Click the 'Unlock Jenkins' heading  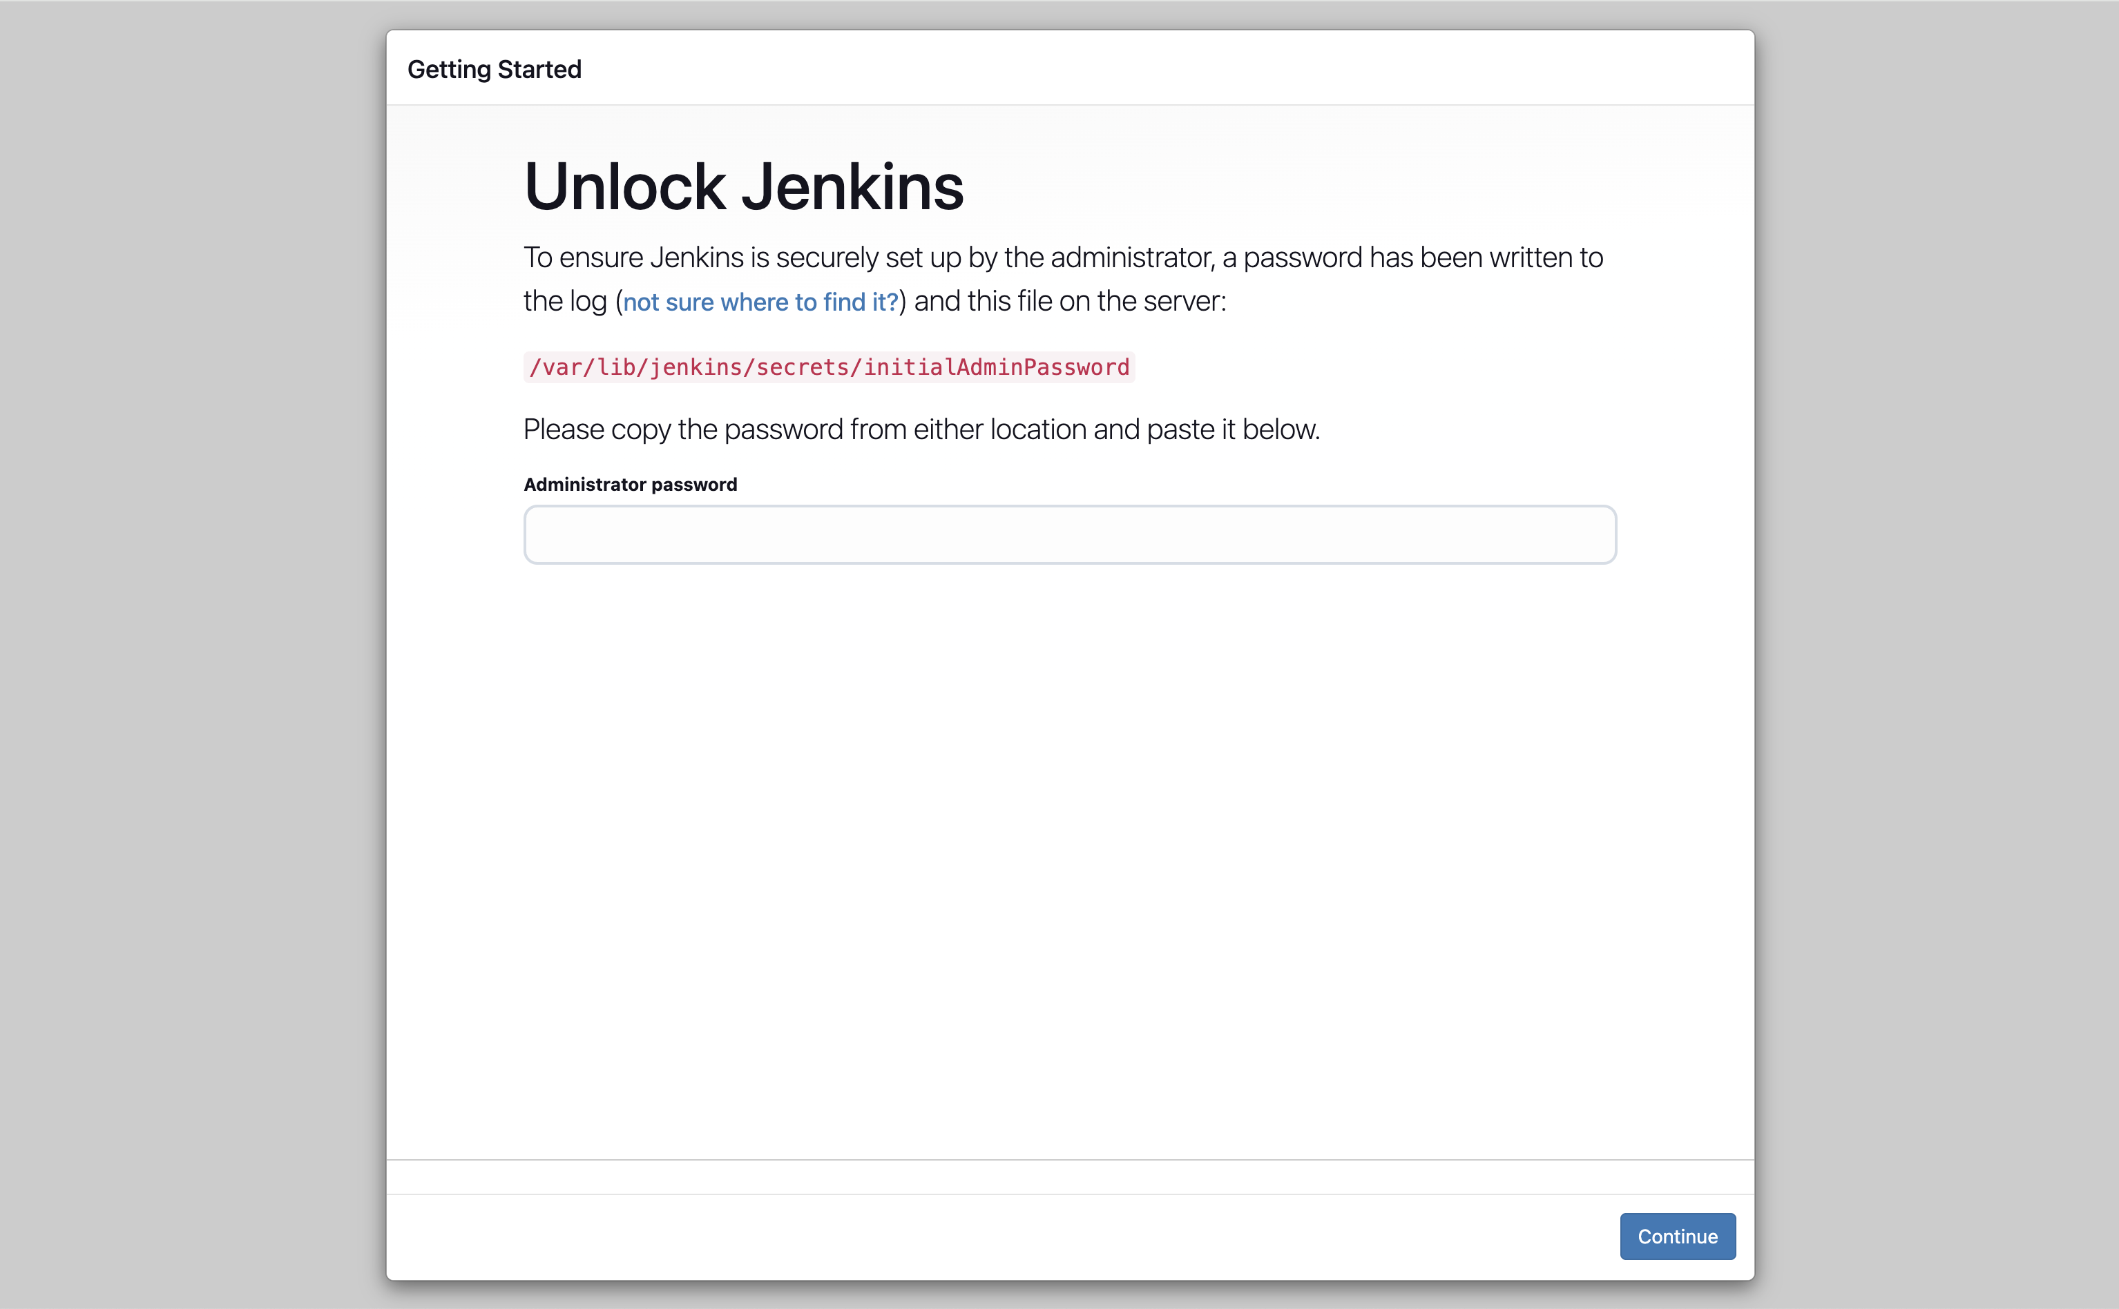click(743, 187)
